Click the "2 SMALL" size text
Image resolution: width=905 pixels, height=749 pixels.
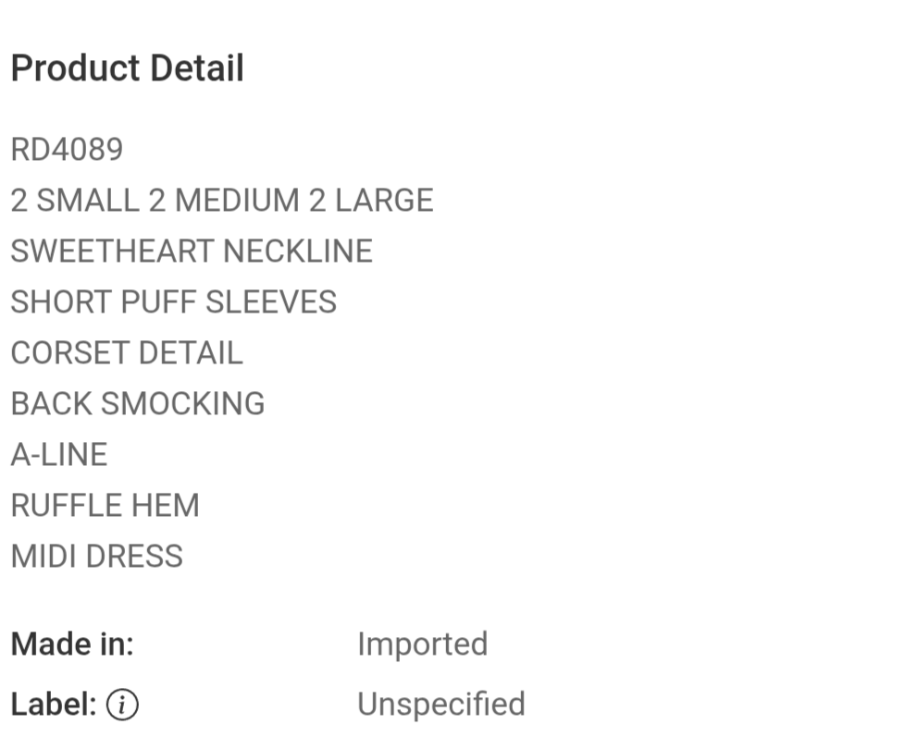74,201
